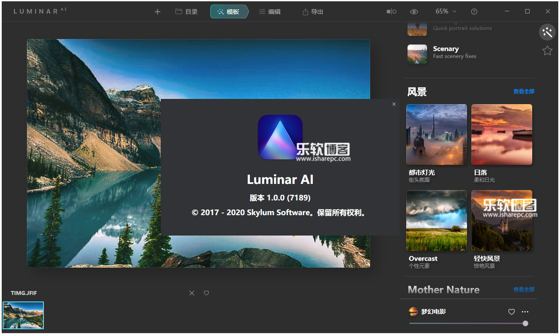
Task: Click the 日落 label text
Action: click(480, 172)
